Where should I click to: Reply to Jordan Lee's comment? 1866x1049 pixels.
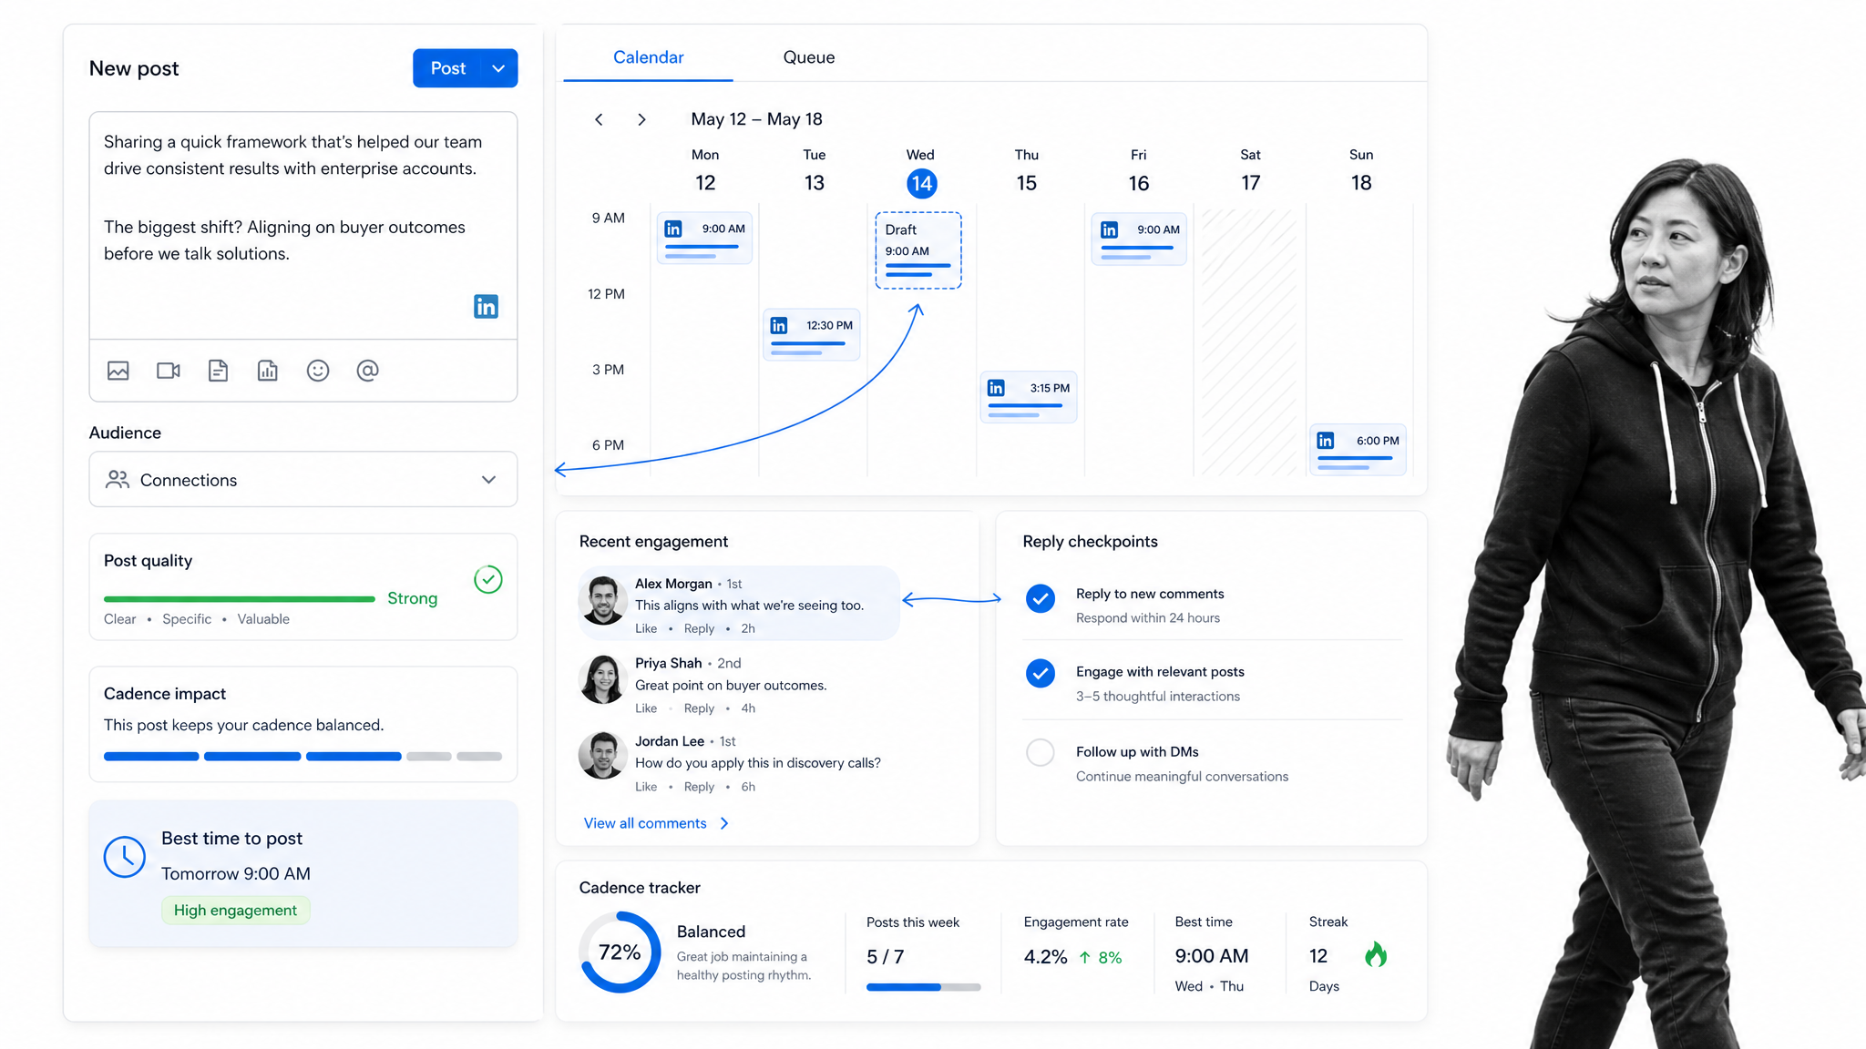tap(699, 787)
